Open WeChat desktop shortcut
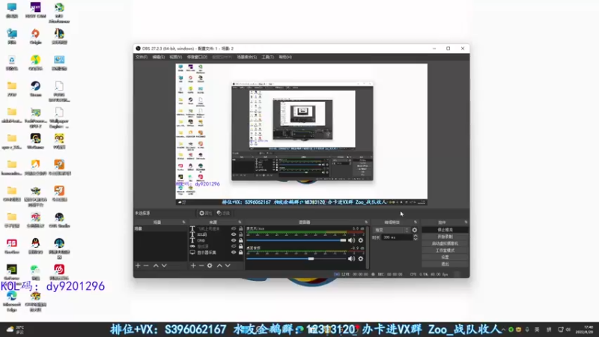The width and height of the screenshot is (599, 337). click(x=35, y=273)
